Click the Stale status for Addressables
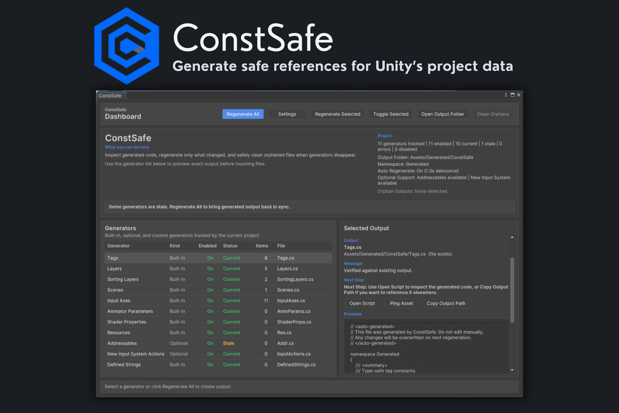619x413 pixels. (x=229, y=343)
